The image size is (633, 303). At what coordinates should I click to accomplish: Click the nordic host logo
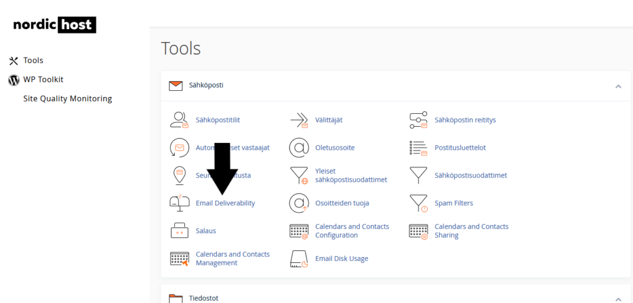tap(54, 25)
